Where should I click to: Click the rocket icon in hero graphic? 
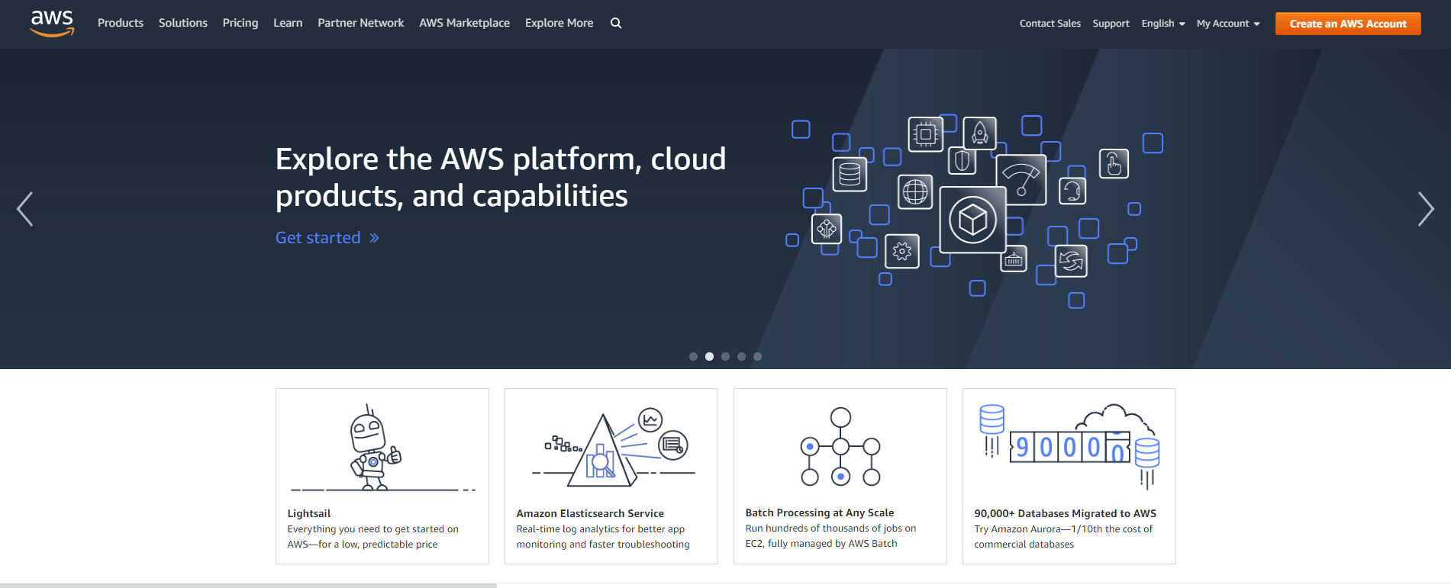click(980, 133)
